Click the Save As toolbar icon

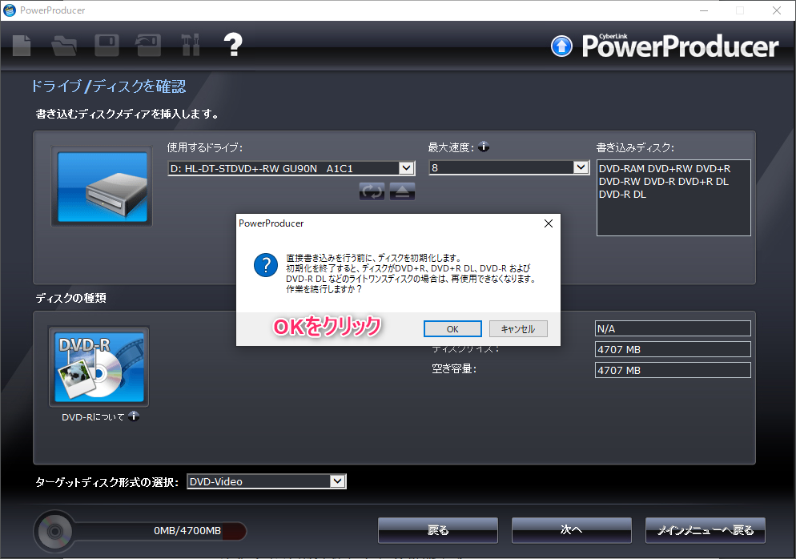tap(148, 45)
